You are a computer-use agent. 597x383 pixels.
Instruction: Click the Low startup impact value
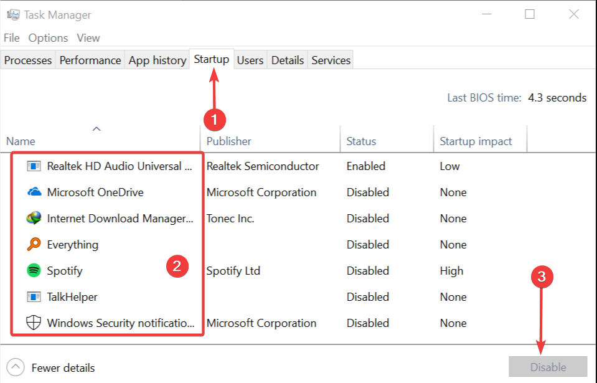tap(449, 166)
